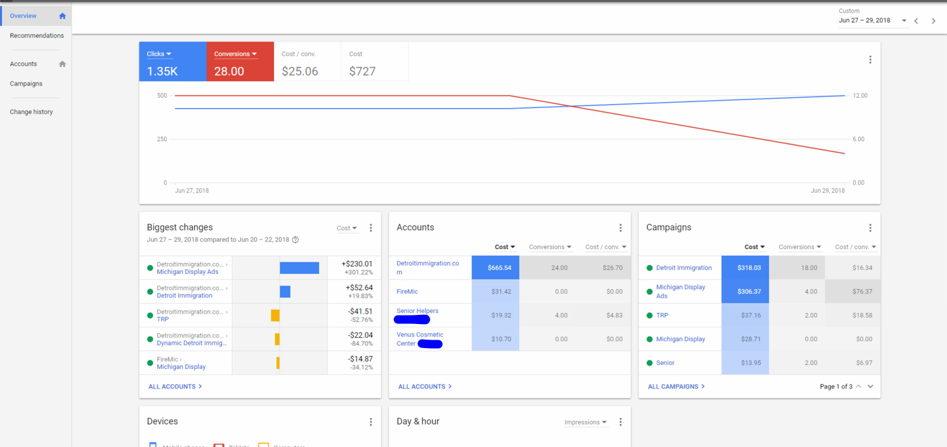Click the home icon beside Overview
This screenshot has height=447, width=947.
coord(63,16)
